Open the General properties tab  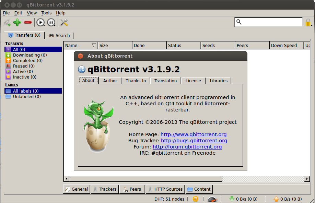tap(77, 189)
